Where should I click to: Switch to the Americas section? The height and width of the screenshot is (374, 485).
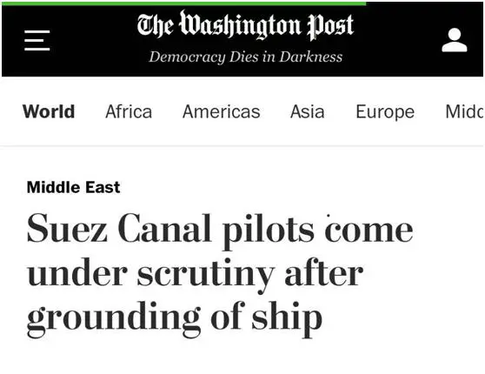point(221,111)
